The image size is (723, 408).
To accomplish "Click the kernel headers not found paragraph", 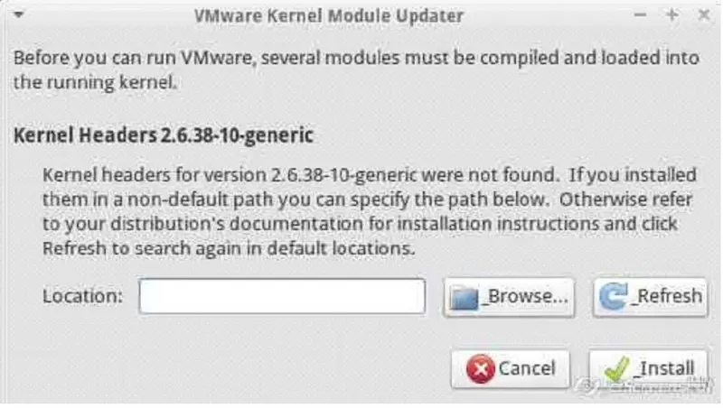I will point(369,211).
